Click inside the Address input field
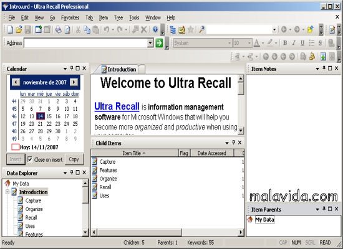The height and width of the screenshot is (249, 343). pos(85,43)
